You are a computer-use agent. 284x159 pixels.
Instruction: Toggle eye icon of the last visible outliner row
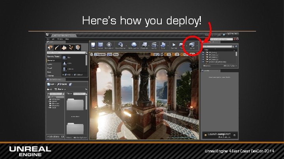click(203, 62)
